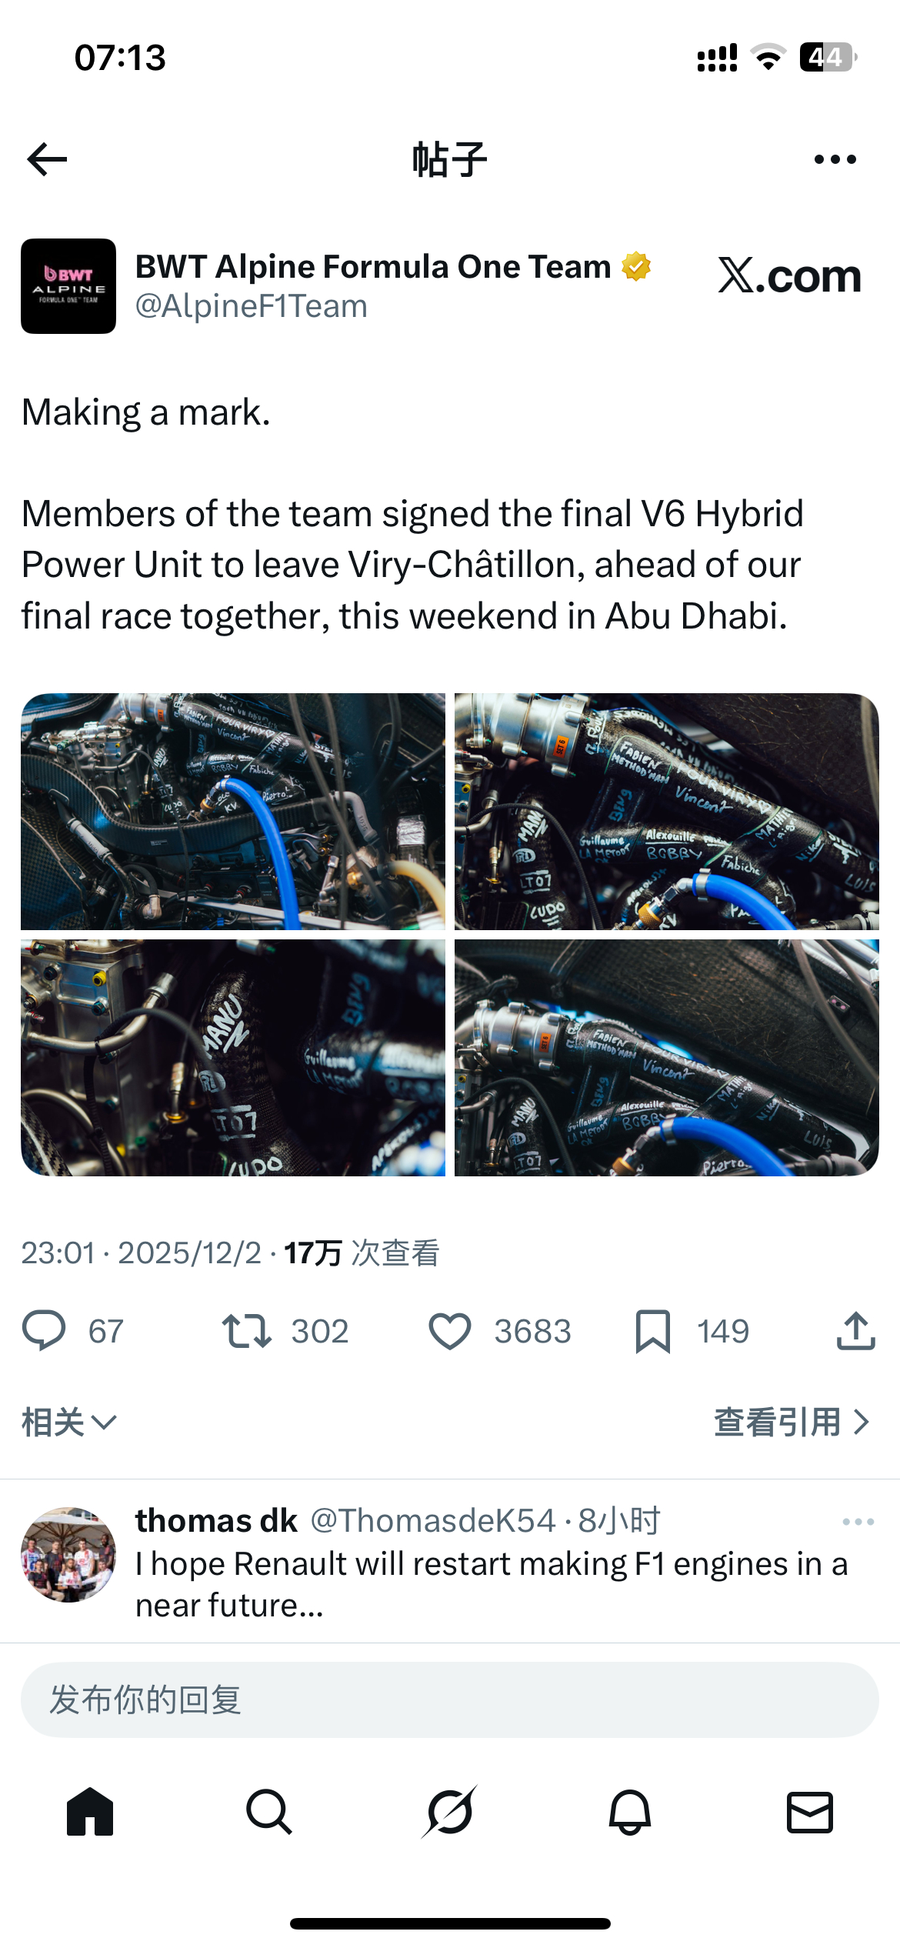Open the Search tab magnifier icon
This screenshot has width=900, height=1948.
click(269, 1813)
